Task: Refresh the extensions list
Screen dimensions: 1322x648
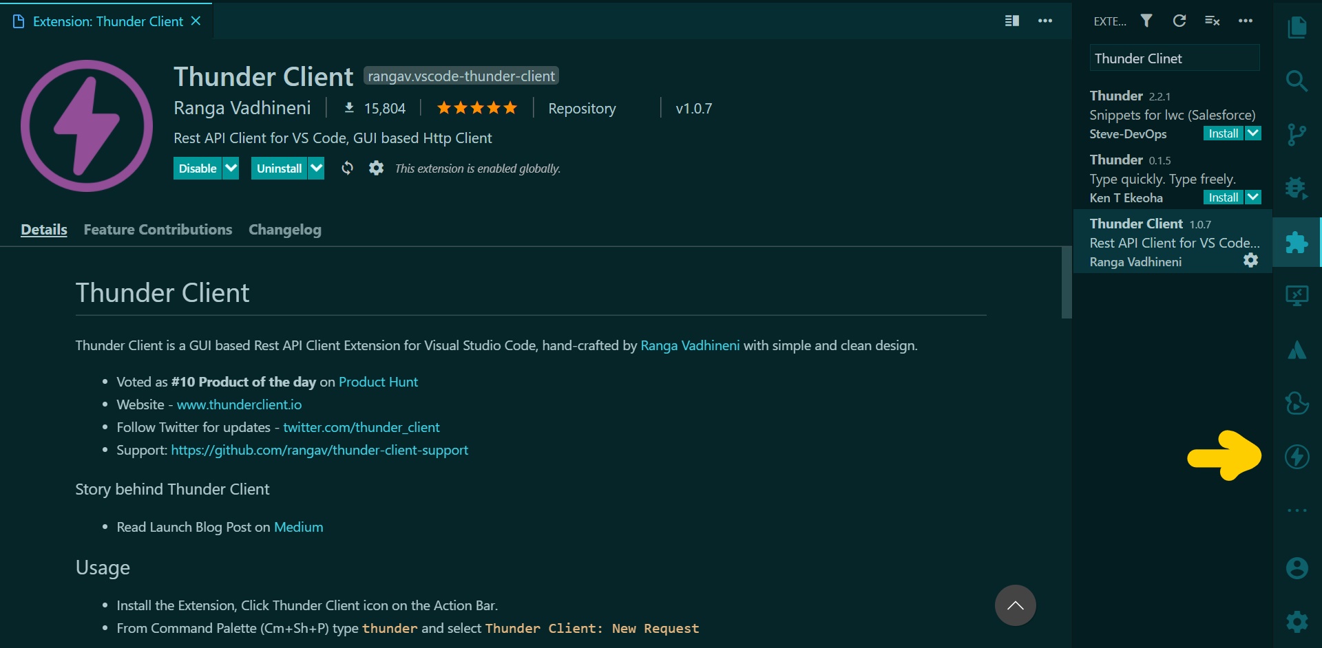Action: (1179, 21)
